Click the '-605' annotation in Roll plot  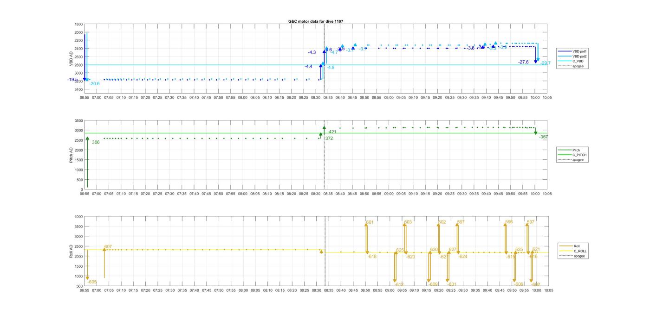click(92, 282)
